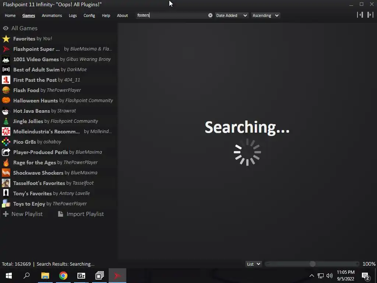Click the Toys to Enjoy blocks icon
Screen dimensions: 377x283
pyautogui.click(x=6, y=204)
